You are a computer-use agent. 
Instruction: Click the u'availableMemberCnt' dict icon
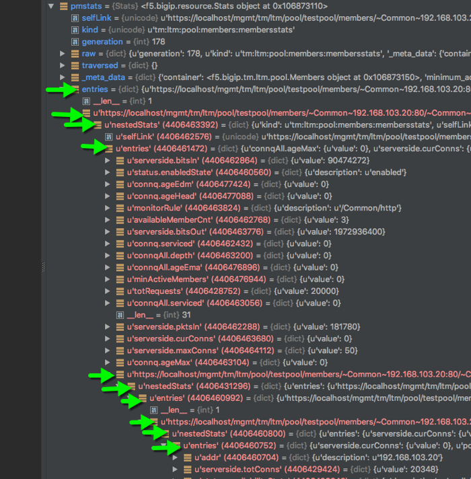[120, 220]
